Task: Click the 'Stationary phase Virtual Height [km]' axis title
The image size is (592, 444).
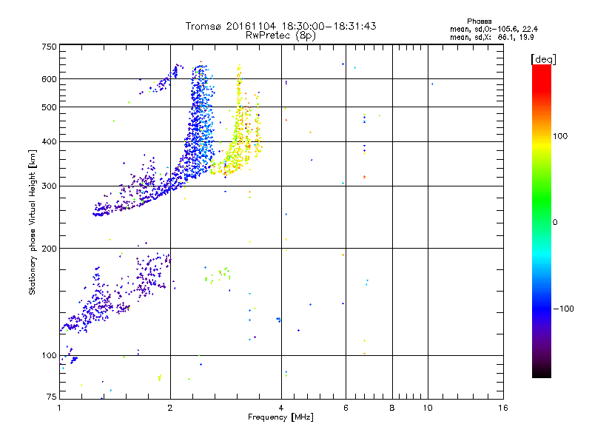Action: coord(33,222)
